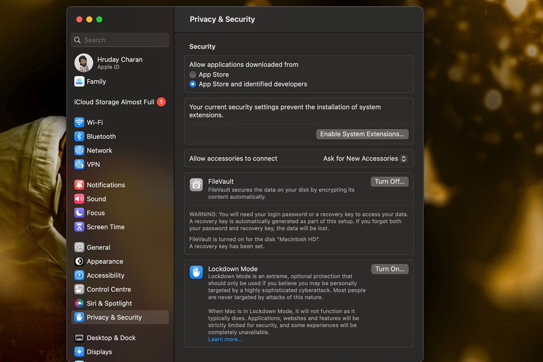Open iCloud Storage Almost Full notice

click(120, 102)
